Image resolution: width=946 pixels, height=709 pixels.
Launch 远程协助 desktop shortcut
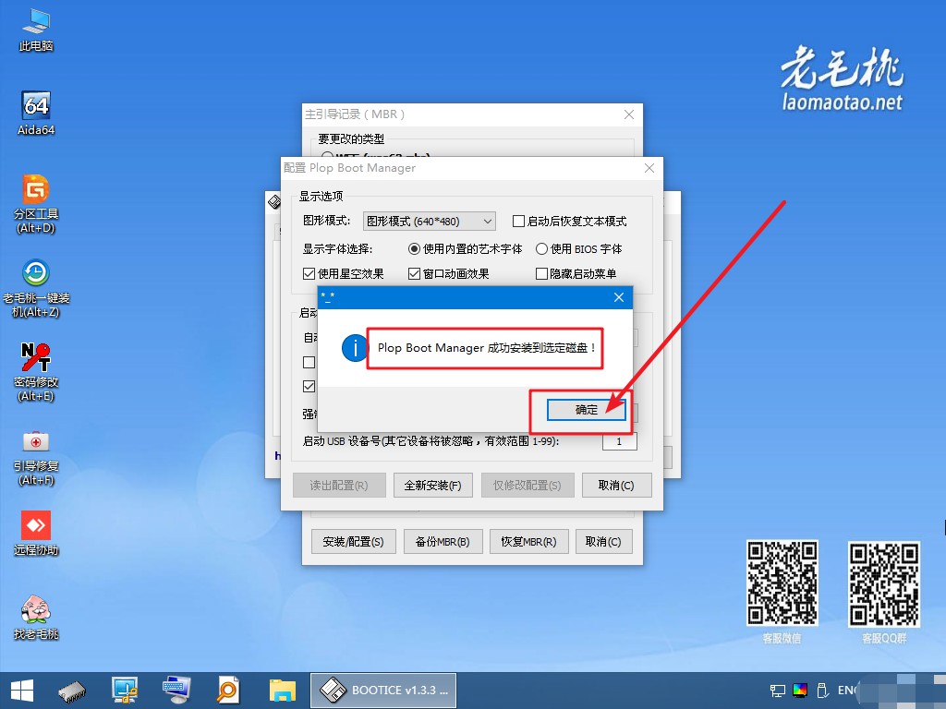(x=36, y=533)
